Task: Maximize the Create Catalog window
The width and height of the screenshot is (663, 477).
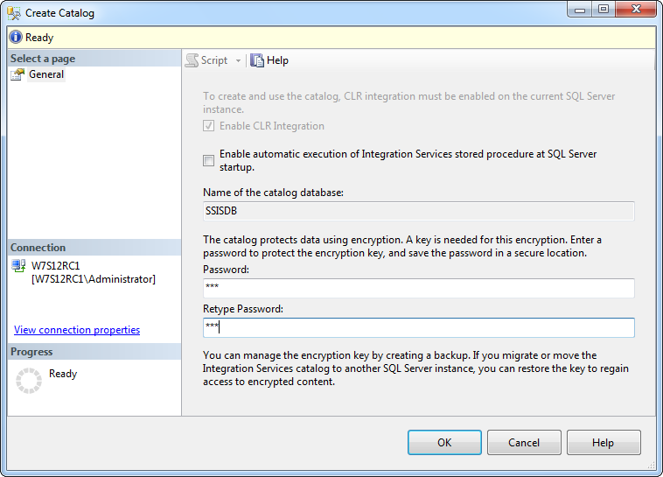Action: point(604,10)
